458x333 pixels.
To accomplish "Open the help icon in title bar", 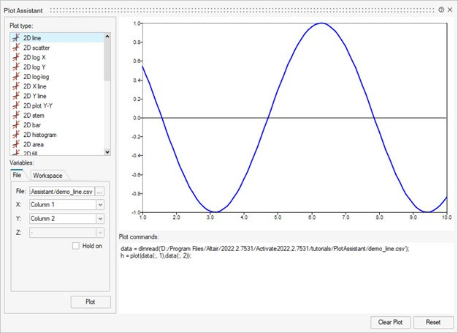I will (x=441, y=10).
